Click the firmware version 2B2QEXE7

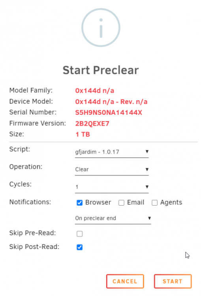click(92, 124)
